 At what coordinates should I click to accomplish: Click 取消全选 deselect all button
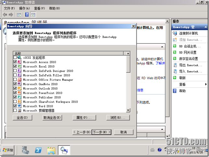[x=52, y=117]
